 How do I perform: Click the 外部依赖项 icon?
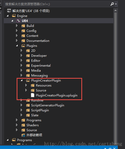(x=23, y=135)
